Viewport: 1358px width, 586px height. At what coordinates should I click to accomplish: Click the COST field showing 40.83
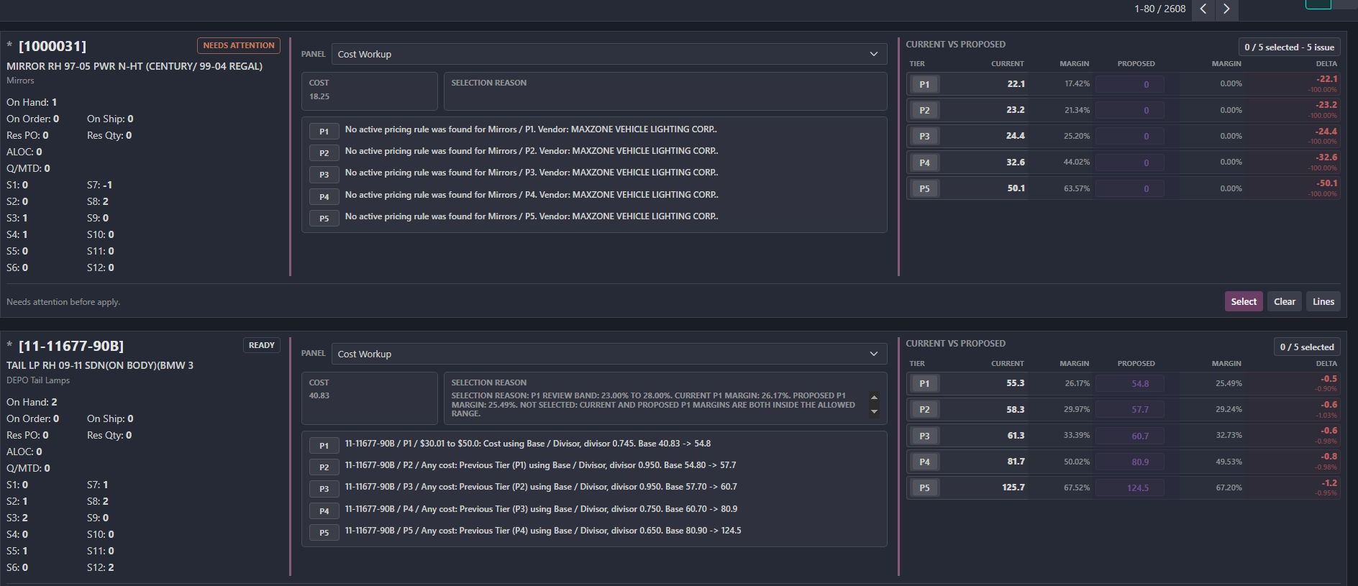[x=370, y=398]
